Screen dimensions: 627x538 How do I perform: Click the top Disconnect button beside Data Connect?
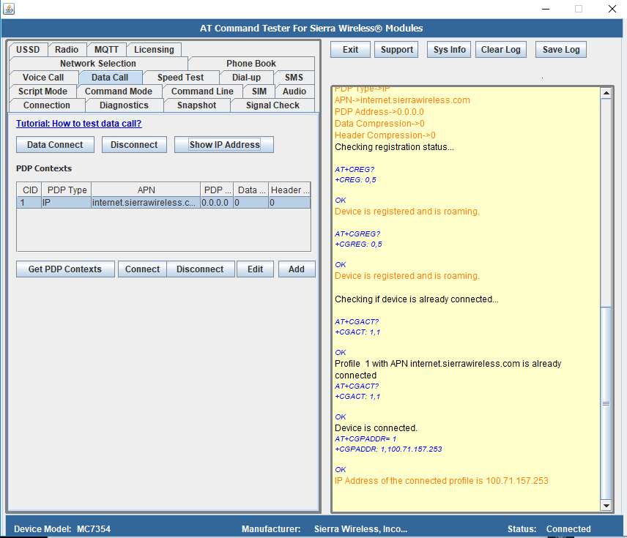click(x=134, y=145)
